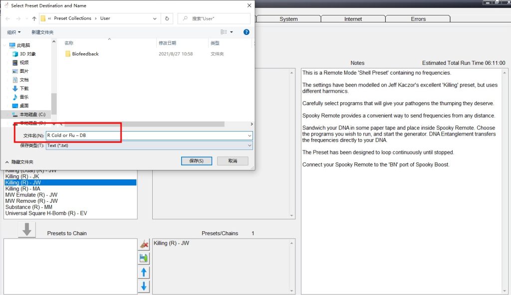Open the view options dropdown

pyautogui.click(x=231, y=32)
